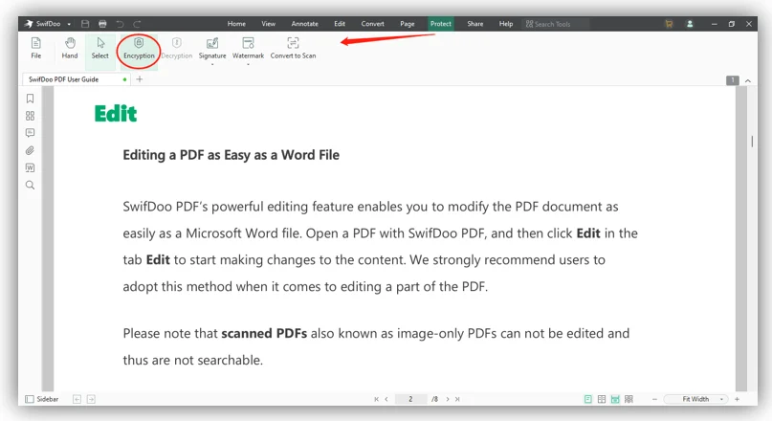Open the SwifDoo logo menu dropdown

tap(69, 24)
